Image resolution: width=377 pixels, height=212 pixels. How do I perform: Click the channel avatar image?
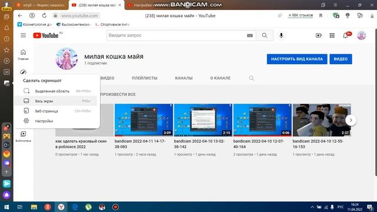point(67,59)
